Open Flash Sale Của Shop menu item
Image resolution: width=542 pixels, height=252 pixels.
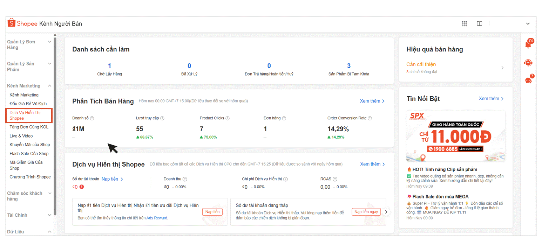(29, 154)
